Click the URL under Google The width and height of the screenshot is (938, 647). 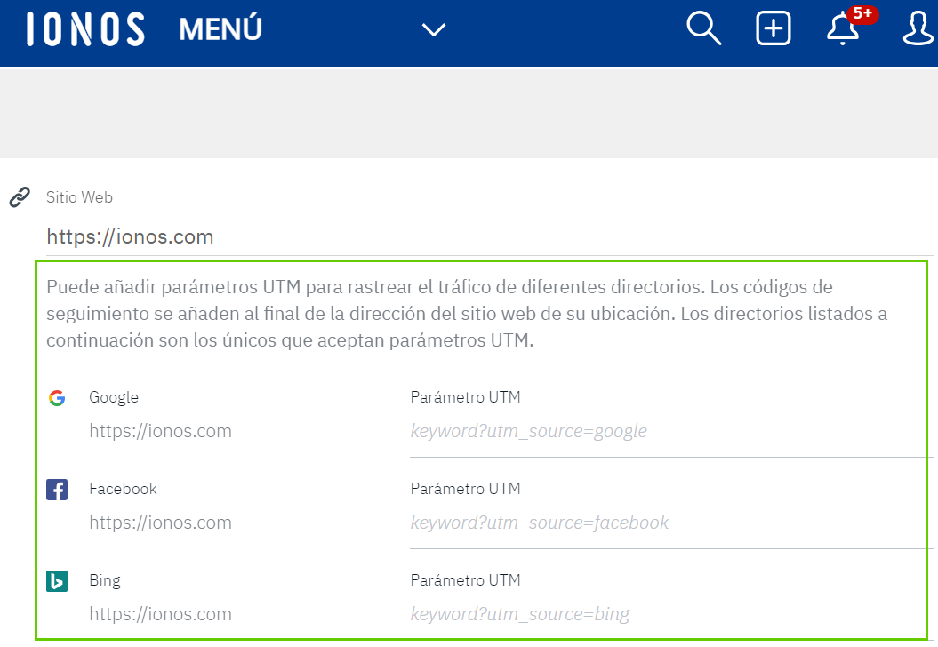tap(160, 431)
